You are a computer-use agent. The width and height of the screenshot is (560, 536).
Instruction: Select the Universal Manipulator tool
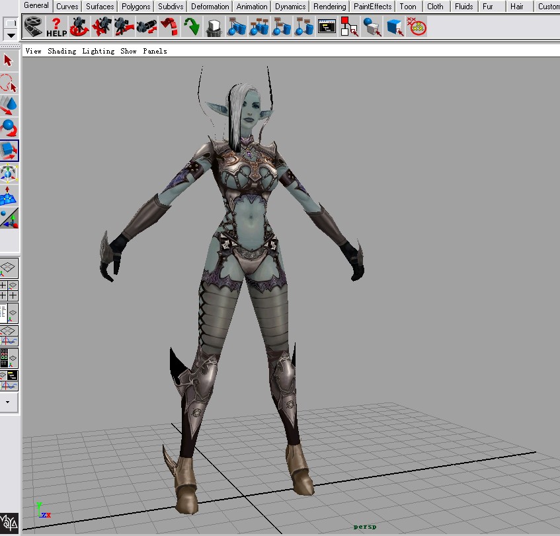pos(9,173)
